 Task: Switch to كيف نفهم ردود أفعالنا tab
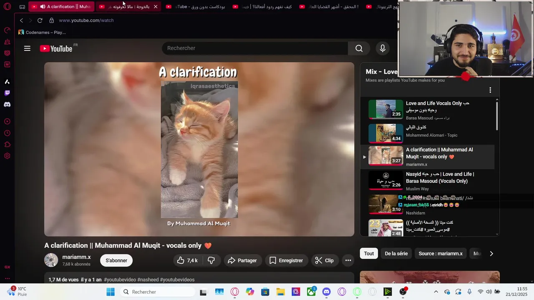click(262, 7)
